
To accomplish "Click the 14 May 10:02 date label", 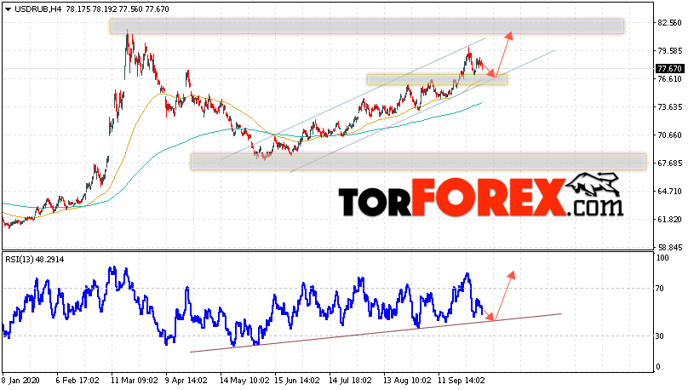I will [244, 381].
